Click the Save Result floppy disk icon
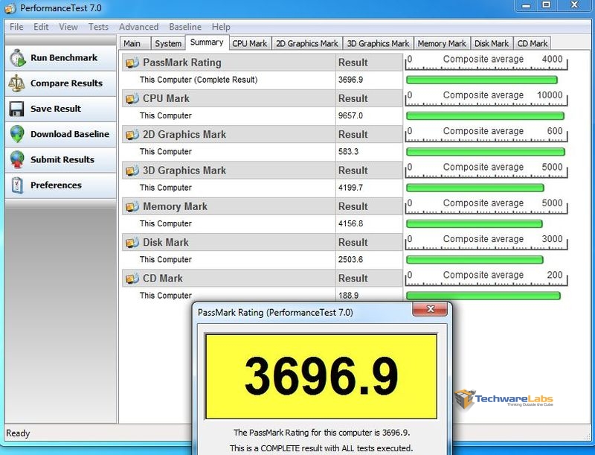Image resolution: width=595 pixels, height=455 pixels. point(16,109)
